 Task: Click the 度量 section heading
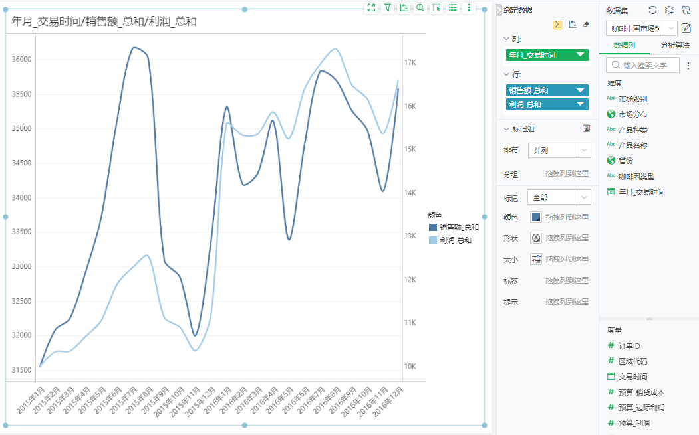click(x=615, y=330)
